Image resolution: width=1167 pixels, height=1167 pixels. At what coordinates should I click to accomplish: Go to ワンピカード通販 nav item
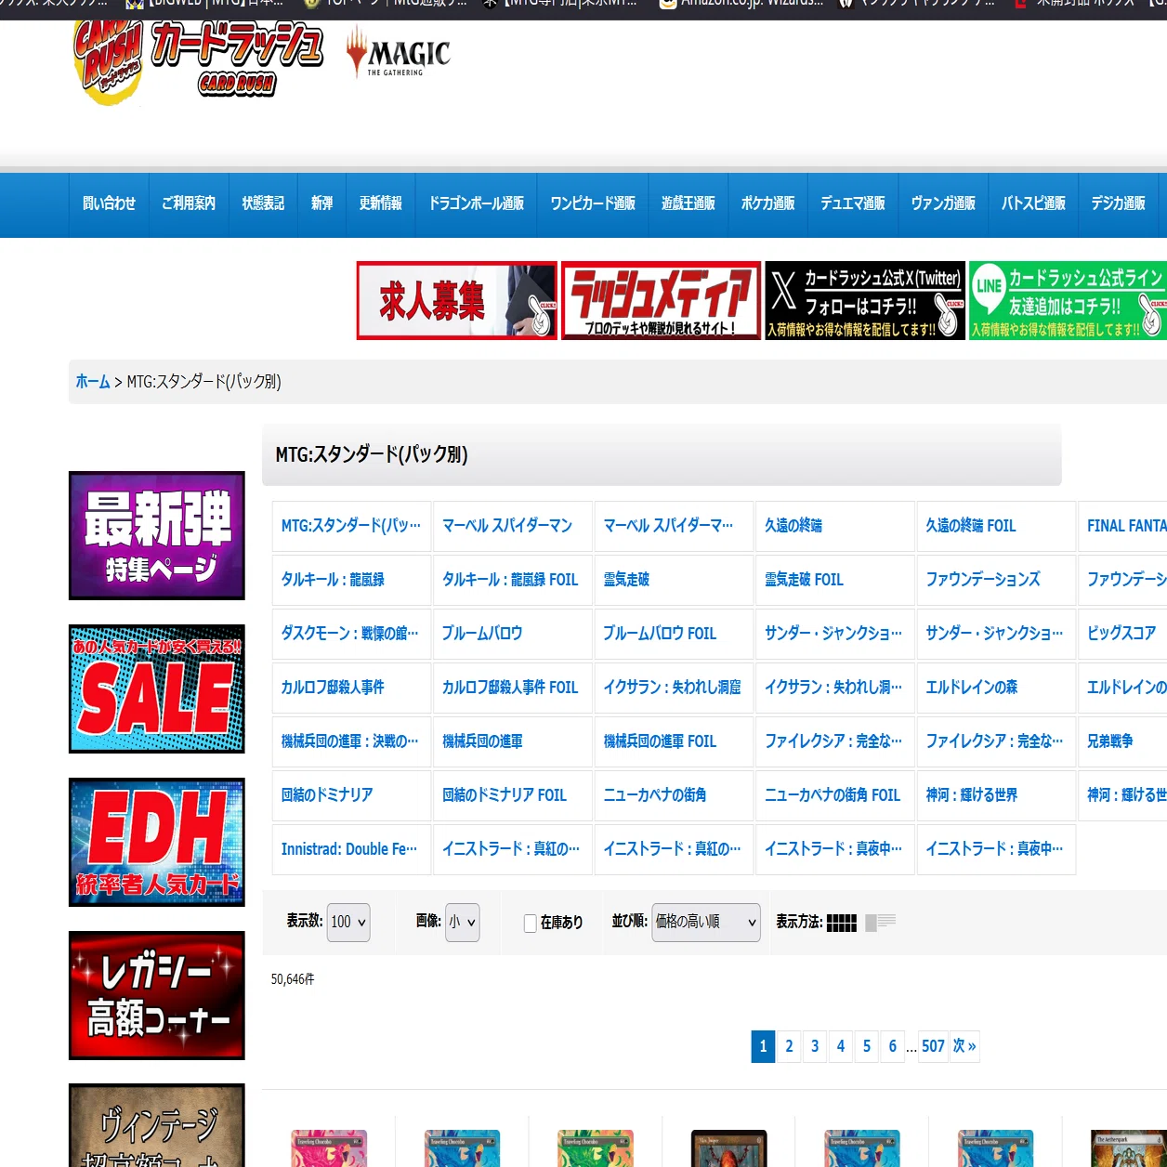tap(593, 203)
